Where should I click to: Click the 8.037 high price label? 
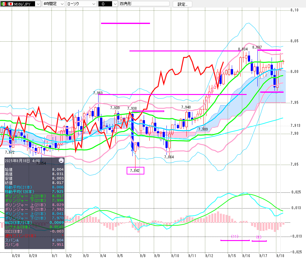[x=257, y=47]
